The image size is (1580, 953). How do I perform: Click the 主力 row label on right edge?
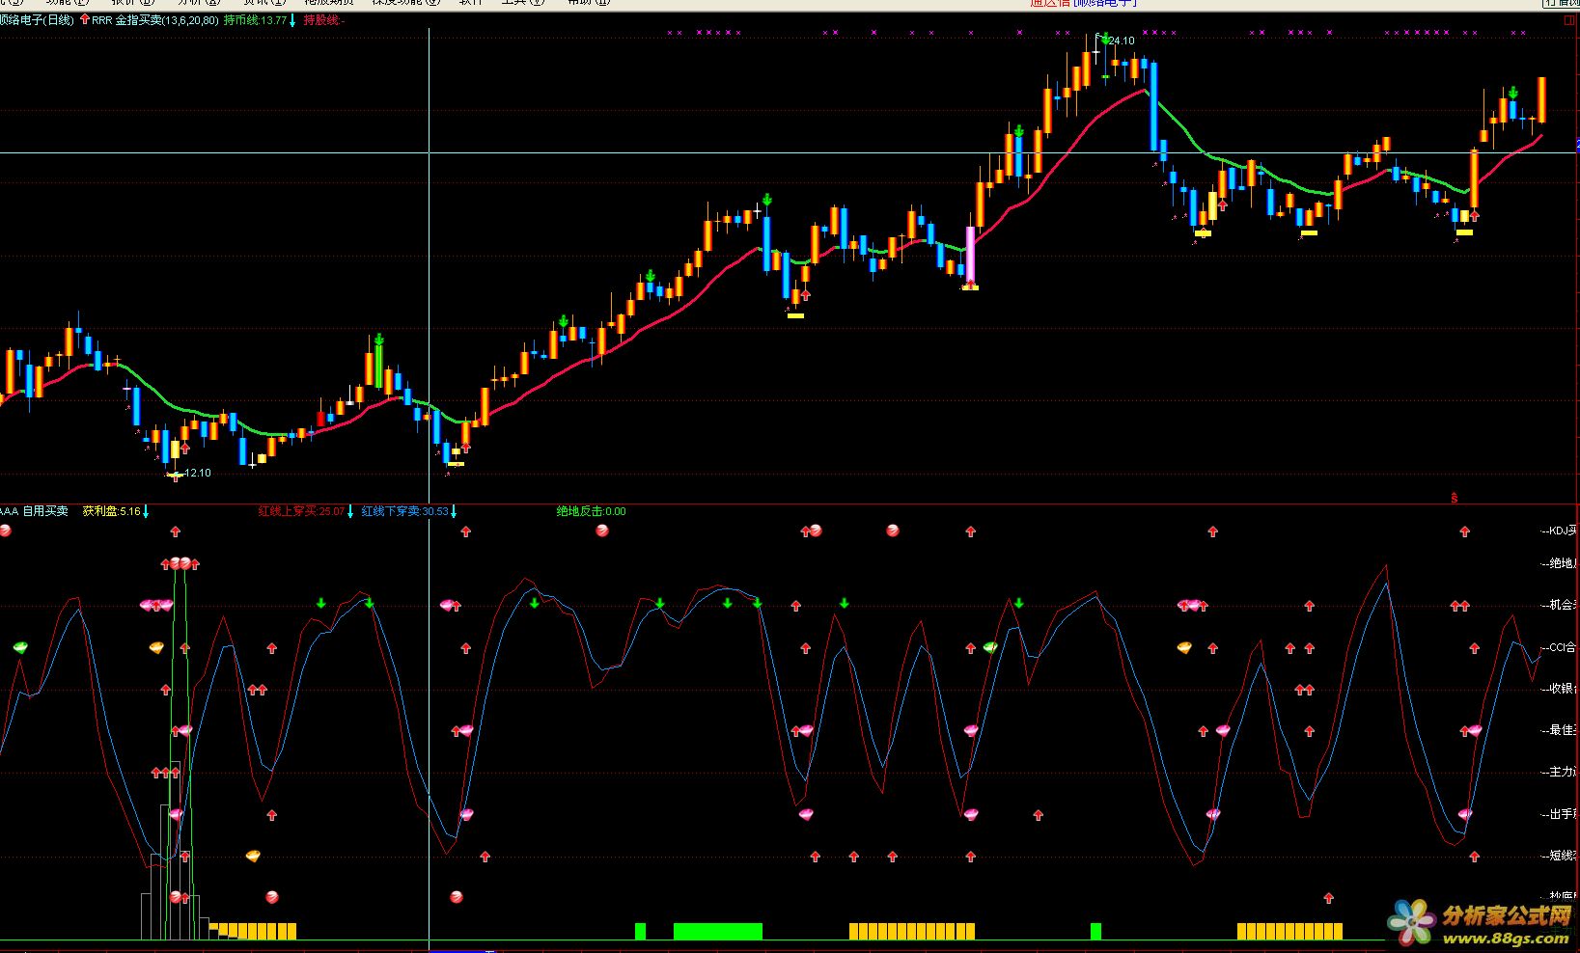click(1558, 772)
